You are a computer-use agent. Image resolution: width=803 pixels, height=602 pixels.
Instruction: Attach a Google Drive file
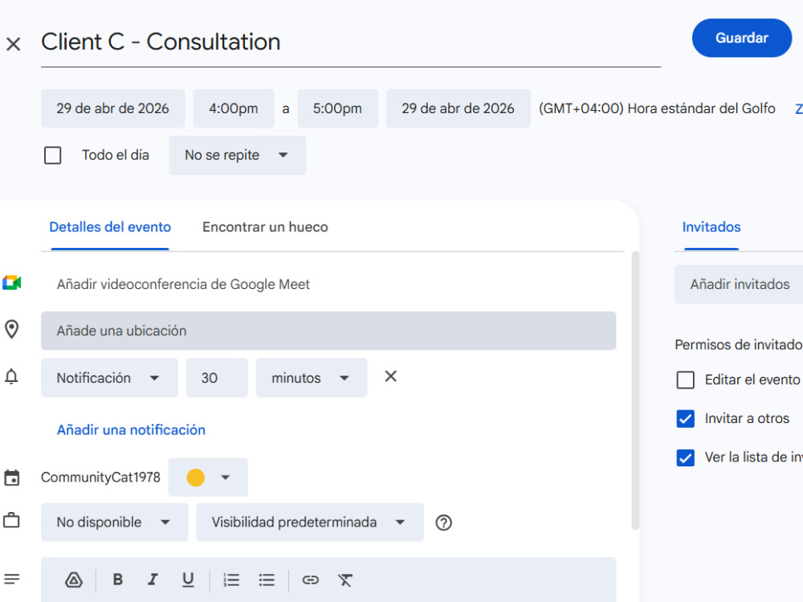tap(74, 580)
